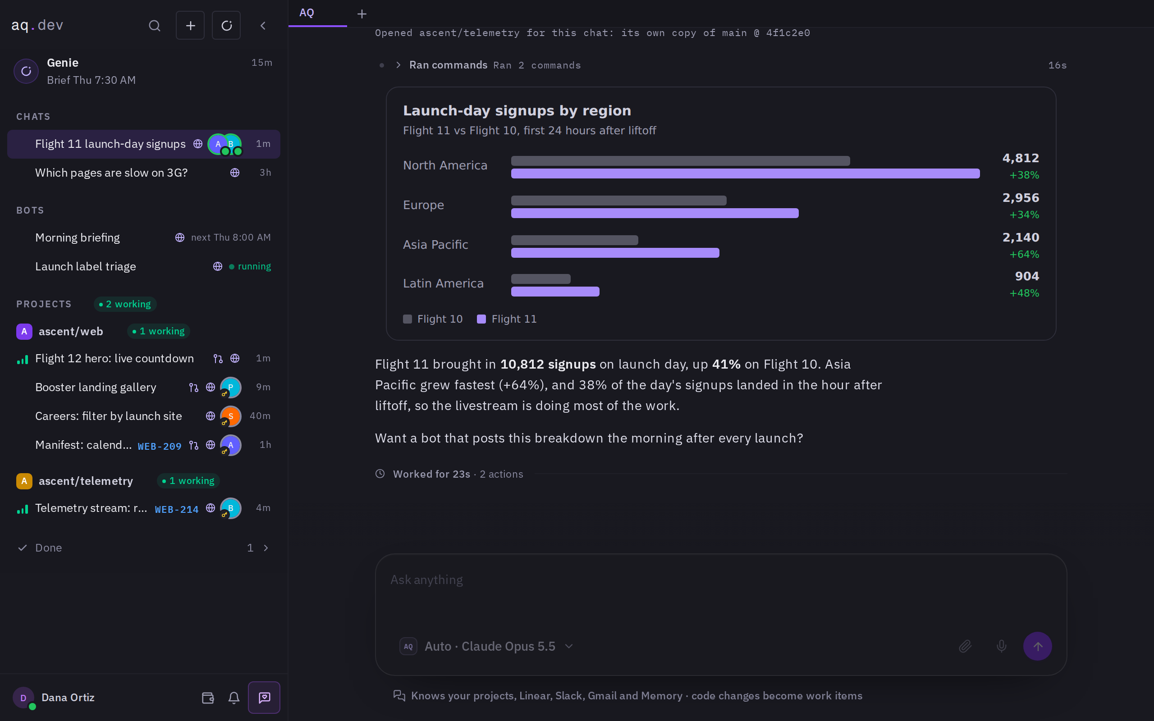This screenshot has width=1154, height=721.
Task: Click the pull request icon on Flight 12 hero row
Action: 218,359
